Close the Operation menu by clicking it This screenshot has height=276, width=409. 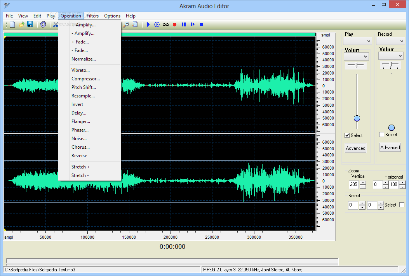click(x=71, y=16)
